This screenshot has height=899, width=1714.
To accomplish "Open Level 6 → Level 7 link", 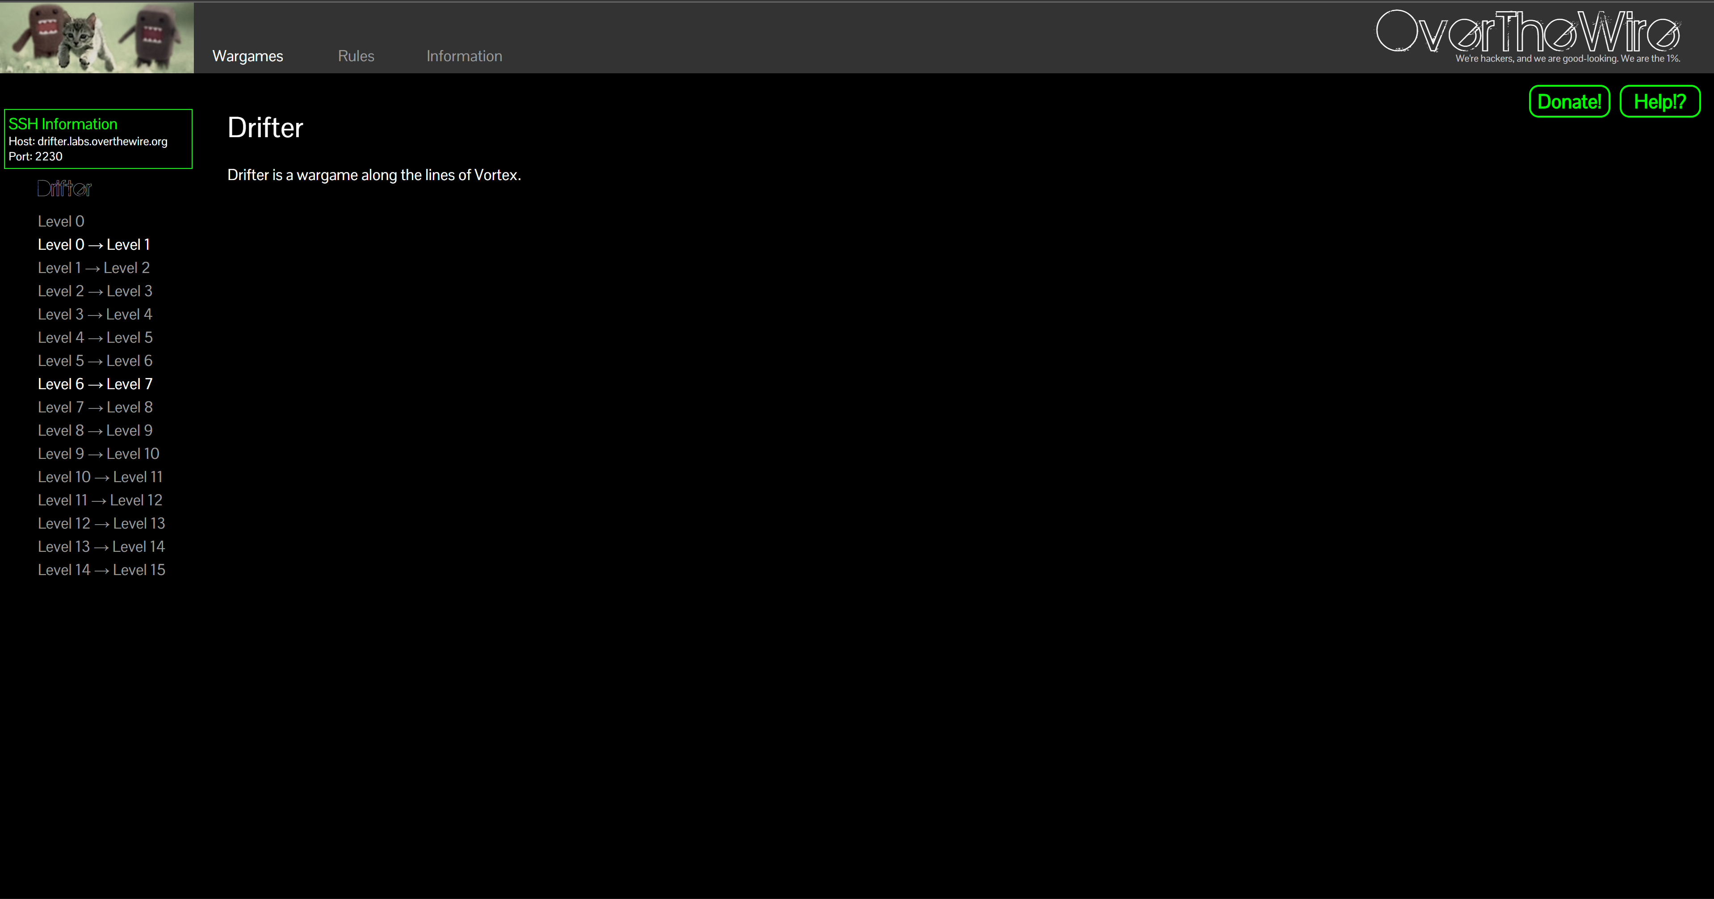I will pos(95,385).
